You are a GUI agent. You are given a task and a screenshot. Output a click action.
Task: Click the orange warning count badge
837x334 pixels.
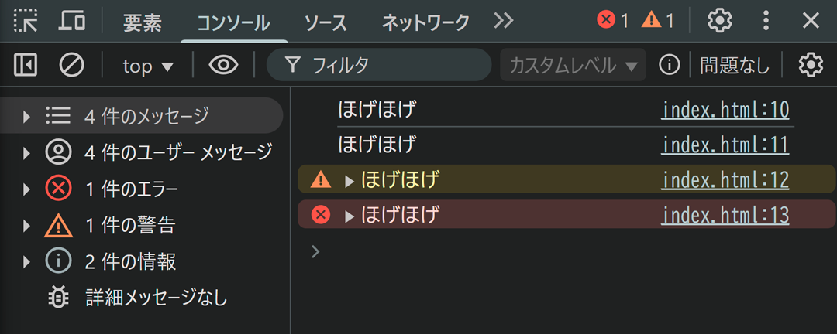[658, 21]
